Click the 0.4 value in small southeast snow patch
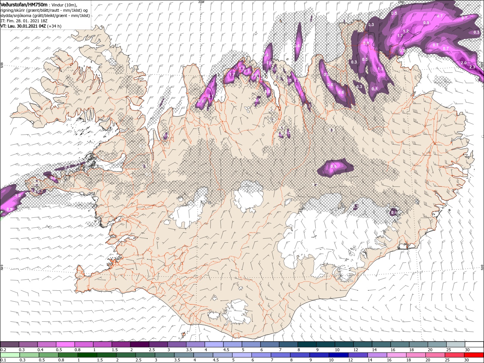Image resolution: width=484 pixels, height=363 pixels. click(394, 213)
